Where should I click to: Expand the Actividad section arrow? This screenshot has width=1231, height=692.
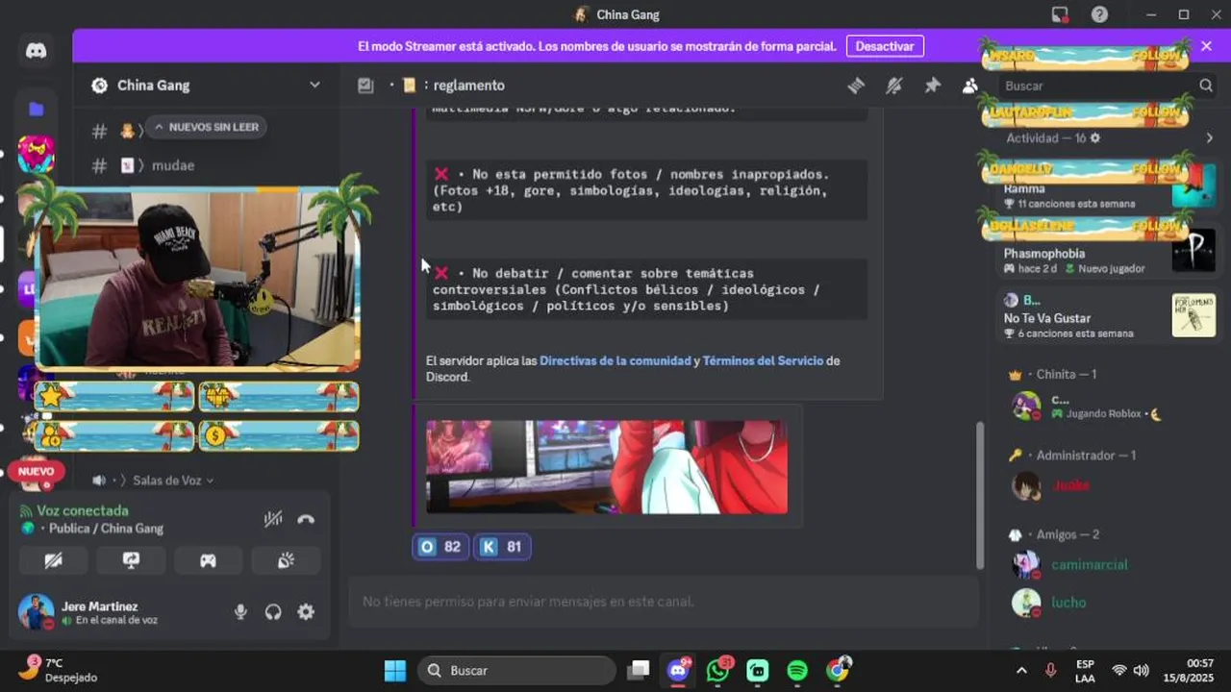[1209, 138]
